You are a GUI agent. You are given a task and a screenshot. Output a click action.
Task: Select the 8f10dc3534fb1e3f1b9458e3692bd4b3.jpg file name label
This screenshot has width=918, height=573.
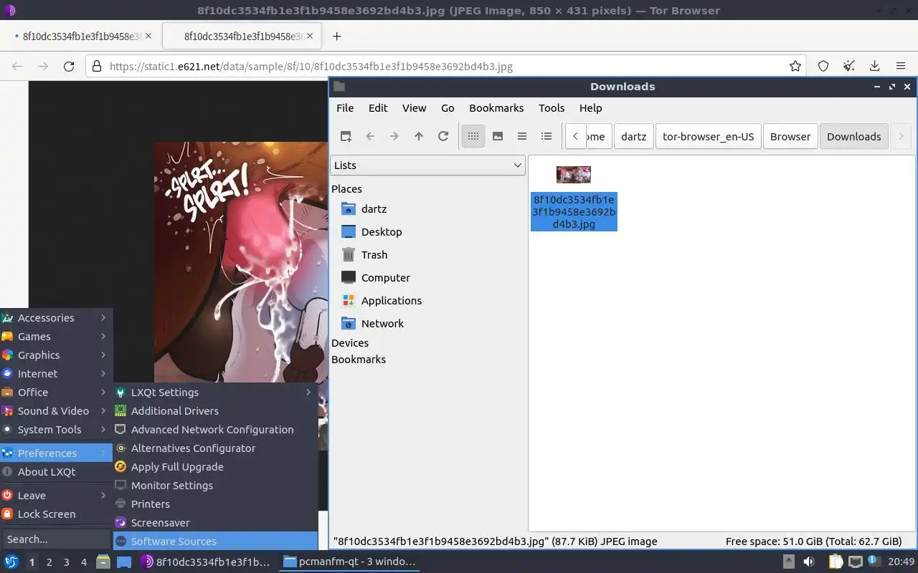pos(574,211)
